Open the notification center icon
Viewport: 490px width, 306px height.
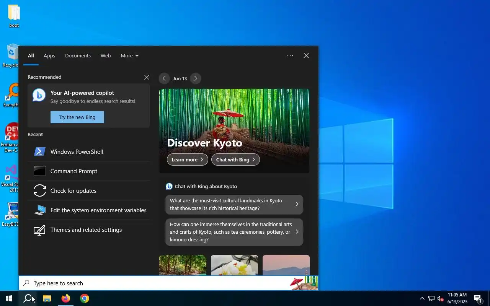[x=478, y=298]
